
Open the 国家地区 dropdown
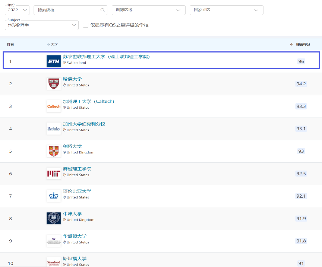point(226,10)
